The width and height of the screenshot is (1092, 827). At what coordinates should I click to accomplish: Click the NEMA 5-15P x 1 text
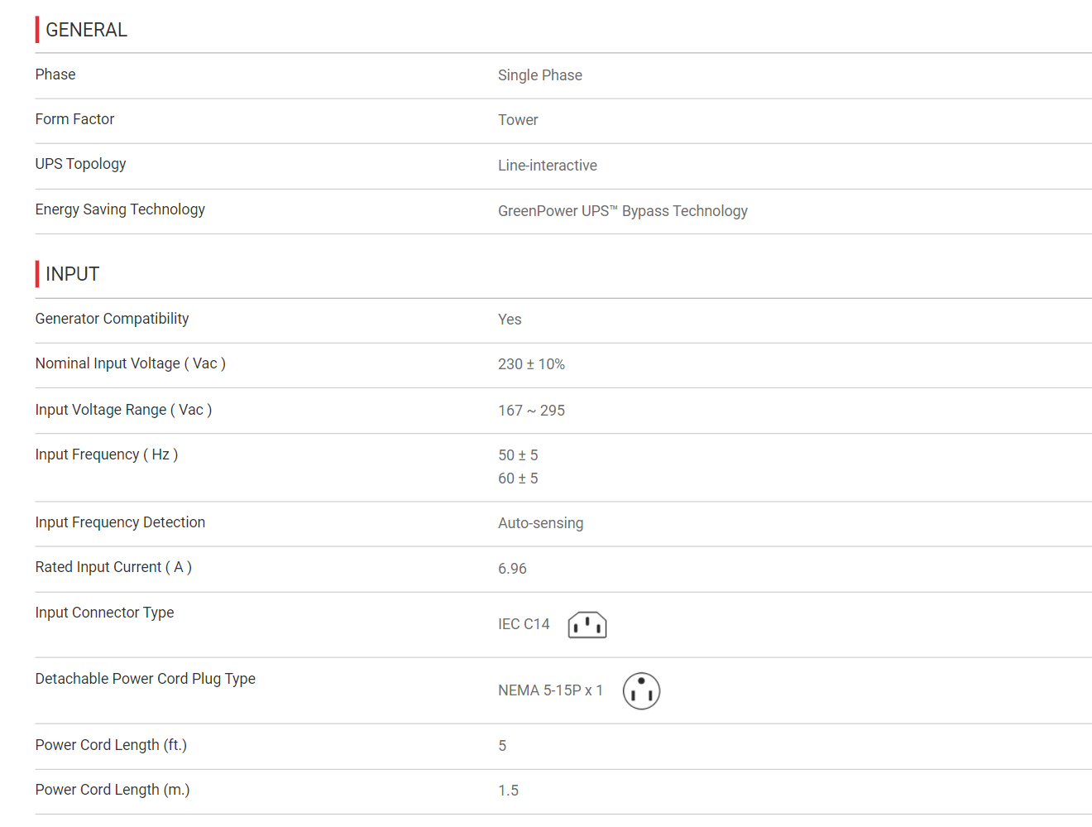click(x=550, y=690)
